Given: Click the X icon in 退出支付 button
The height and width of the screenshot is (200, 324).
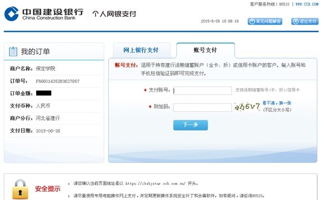Looking at the screenshot, I should pyautogui.click(x=296, y=22).
